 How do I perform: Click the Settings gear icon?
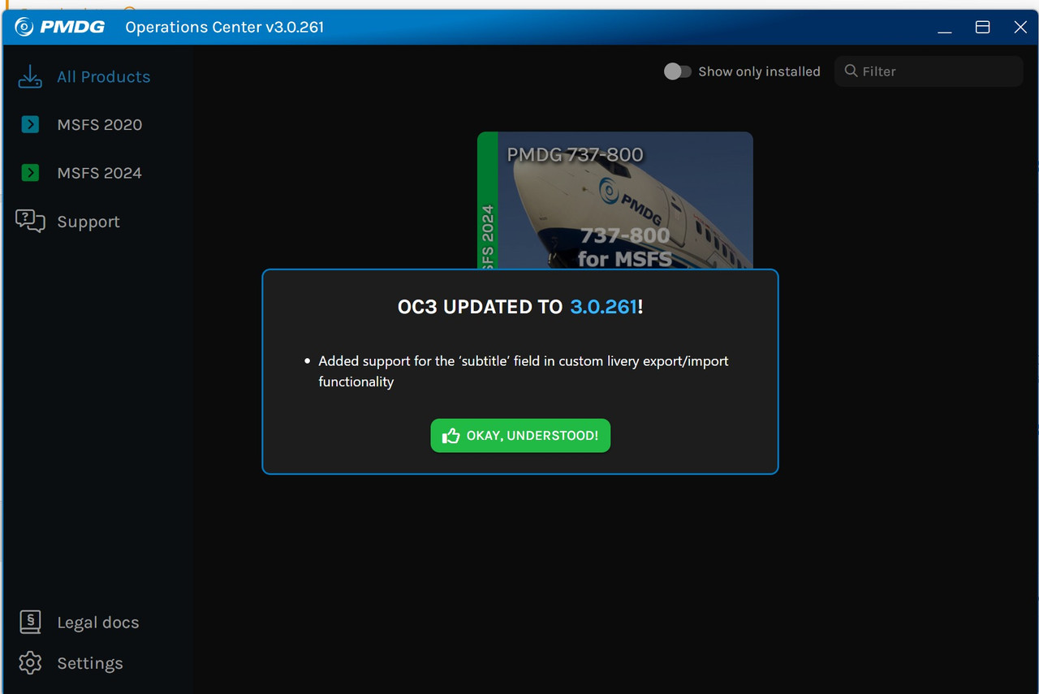(30, 662)
